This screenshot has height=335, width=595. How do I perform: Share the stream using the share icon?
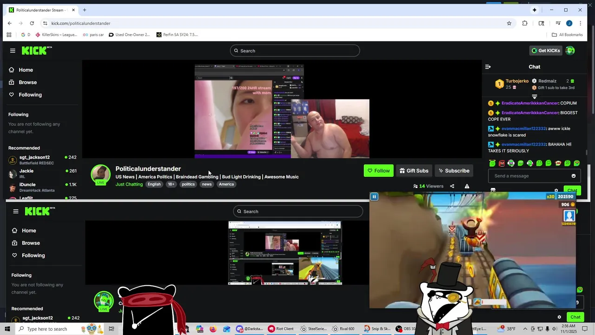pos(452,186)
